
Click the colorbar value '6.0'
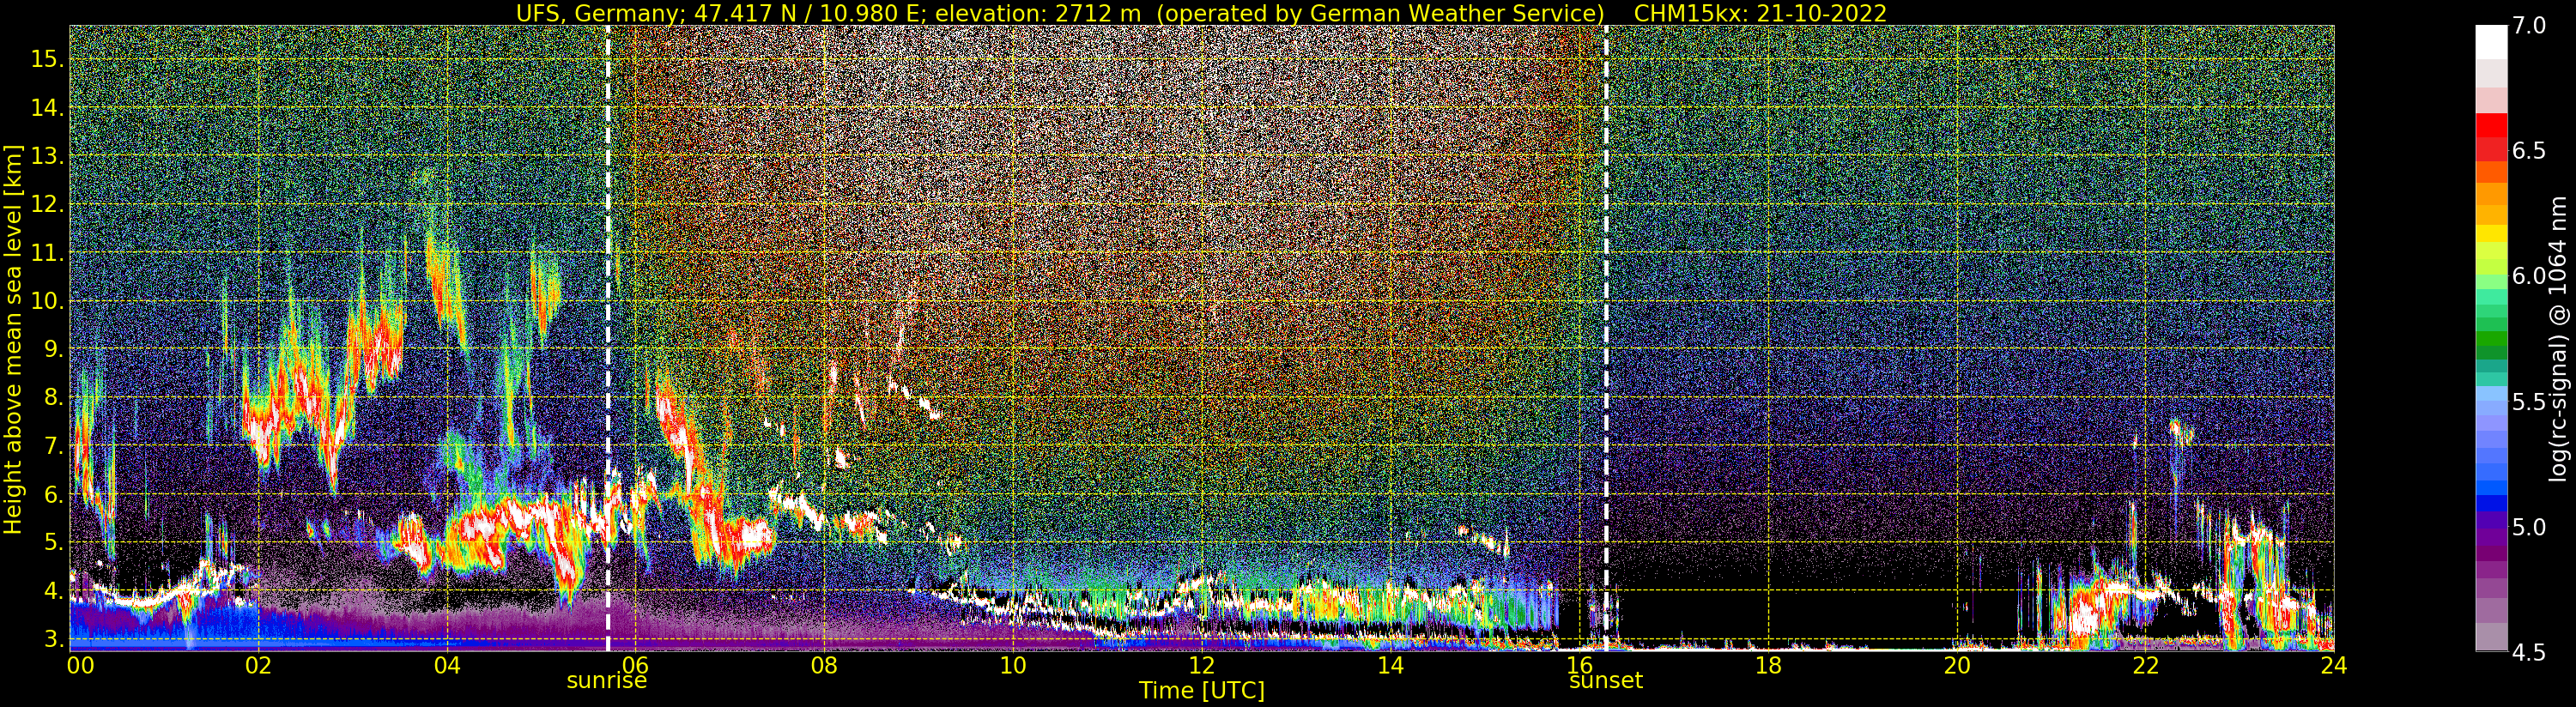pyautogui.click(x=2527, y=276)
